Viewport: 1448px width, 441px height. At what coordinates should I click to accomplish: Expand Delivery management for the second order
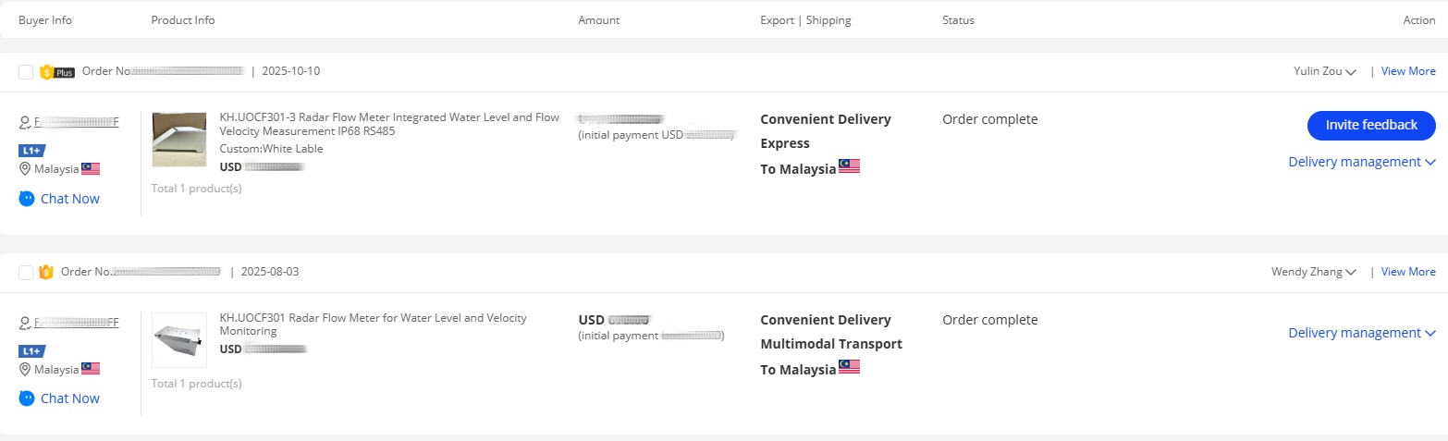click(1361, 333)
